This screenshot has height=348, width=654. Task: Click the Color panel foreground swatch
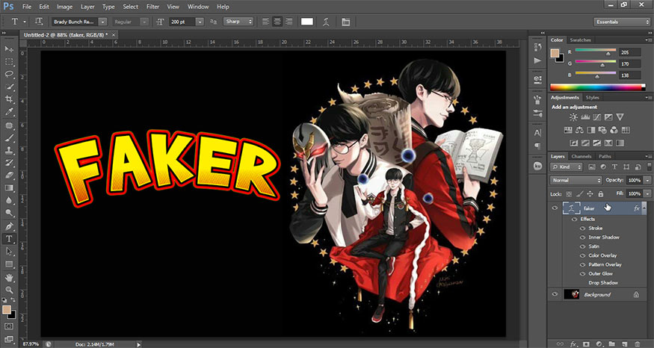tap(555, 53)
